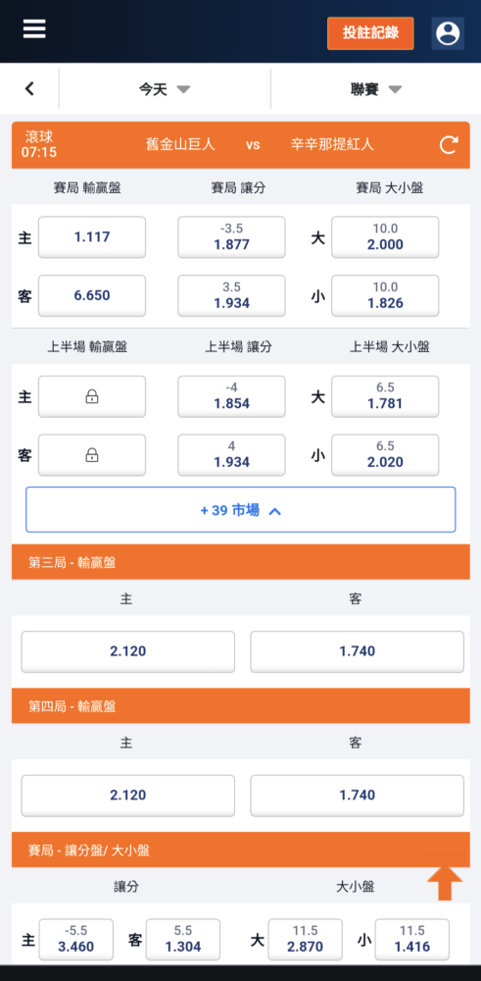This screenshot has height=981, width=481.
Task: Choose 上半場 小 6.5 at 2.020
Action: tap(385, 455)
